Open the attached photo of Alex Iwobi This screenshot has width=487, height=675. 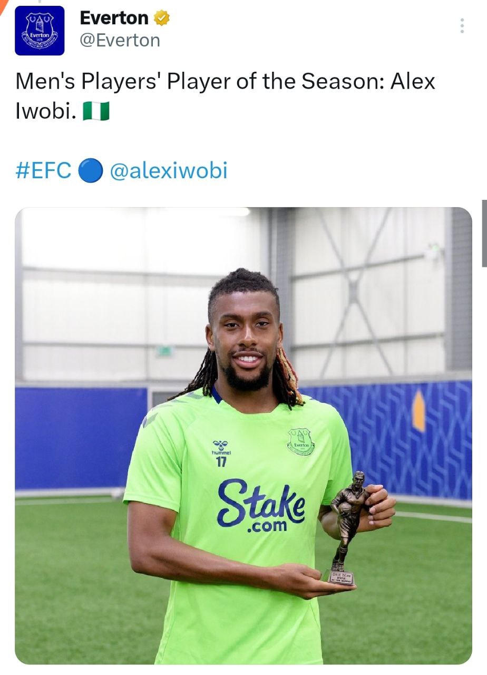pyautogui.click(x=244, y=436)
